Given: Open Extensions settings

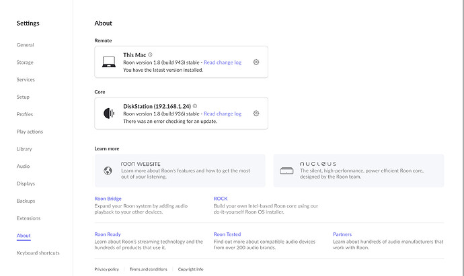Looking at the screenshot, I should (x=28, y=218).
